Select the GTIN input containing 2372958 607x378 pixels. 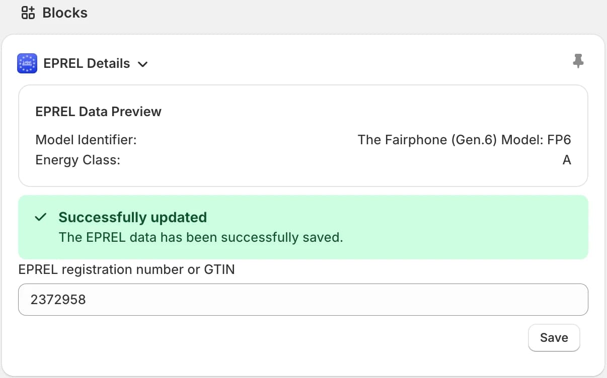303,299
